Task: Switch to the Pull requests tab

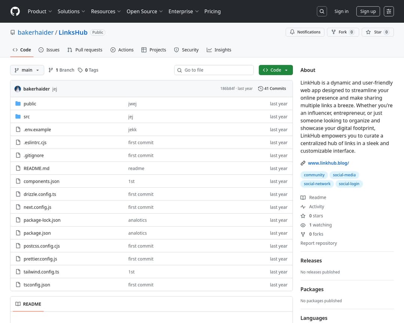Action: pyautogui.click(x=85, y=50)
